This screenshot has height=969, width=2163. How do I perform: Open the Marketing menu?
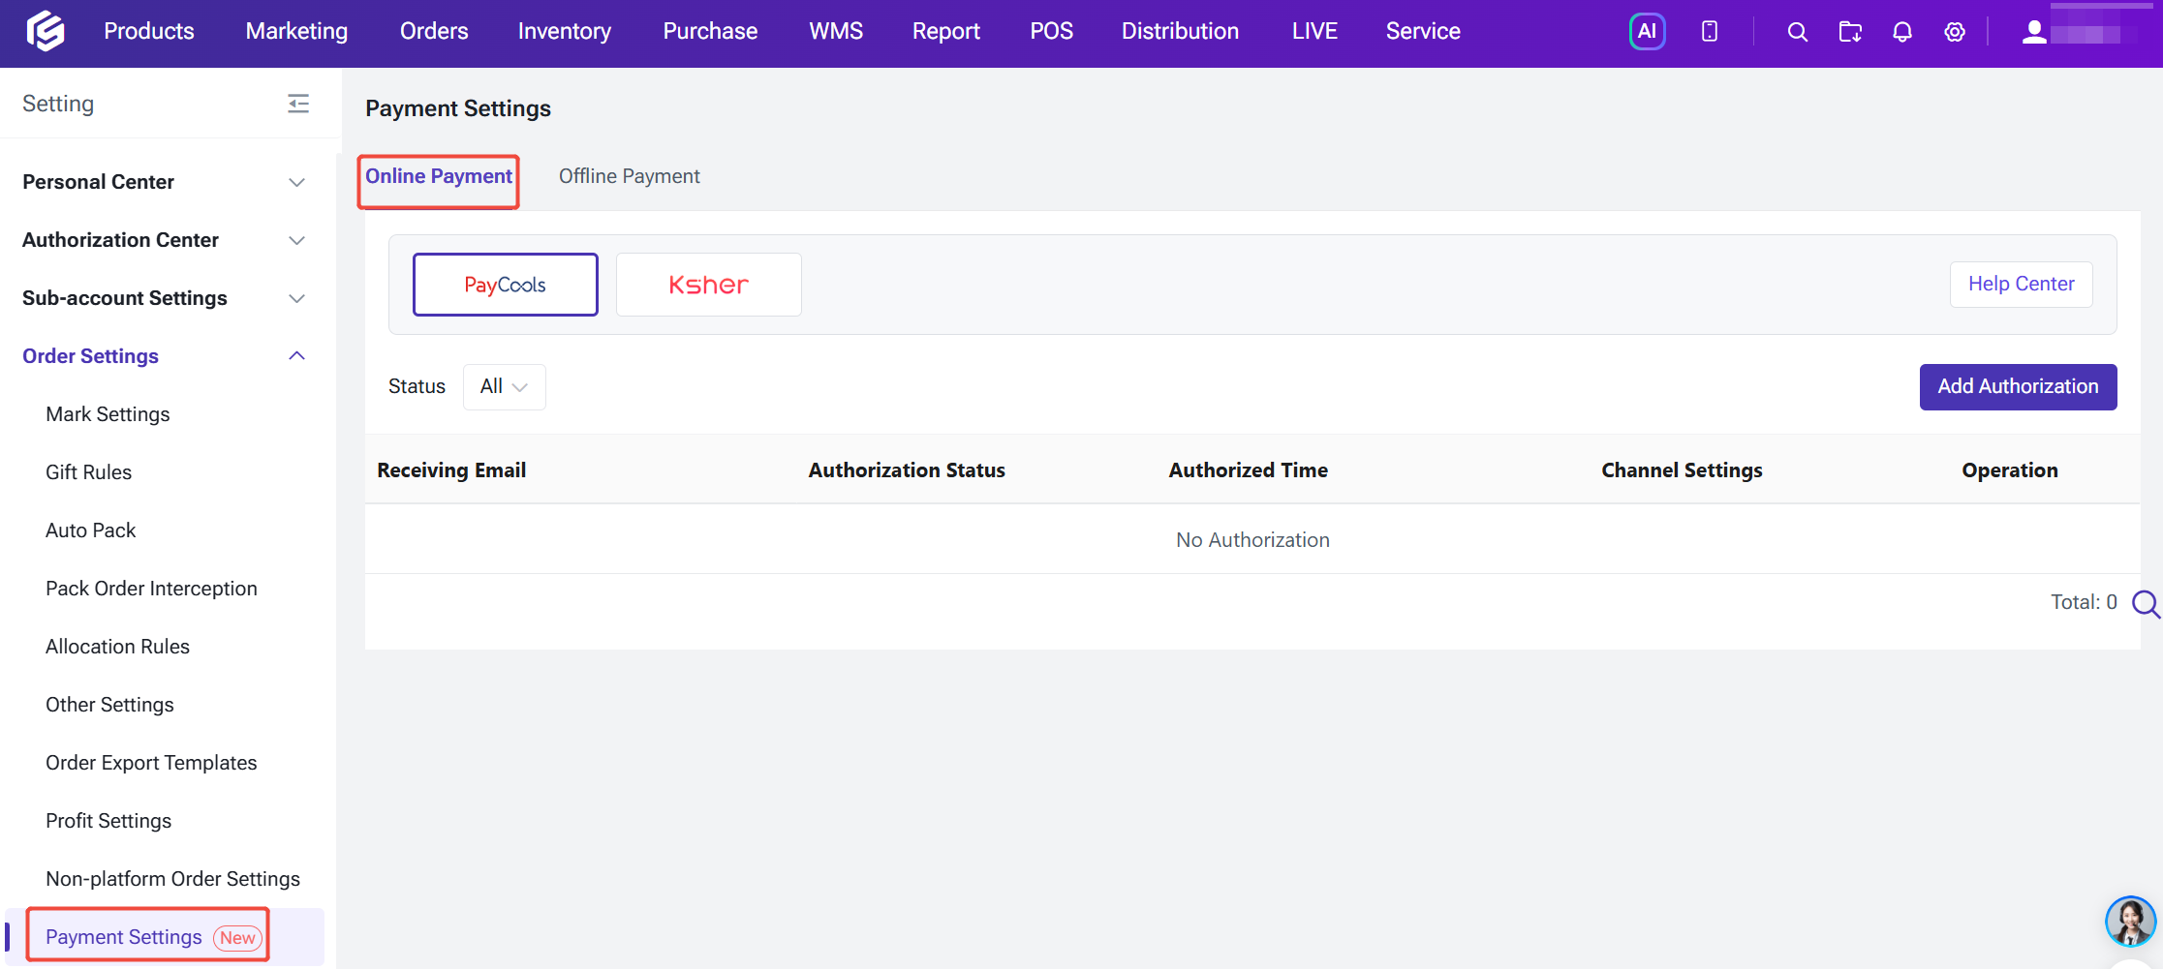point(296,31)
